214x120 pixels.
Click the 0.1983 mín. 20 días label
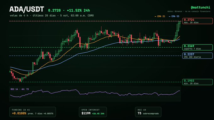(198, 82)
